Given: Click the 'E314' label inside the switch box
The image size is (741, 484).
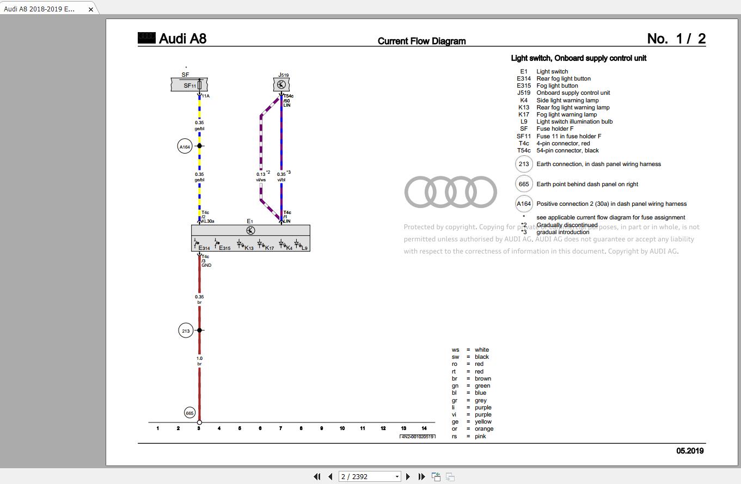Looking at the screenshot, I should (204, 248).
